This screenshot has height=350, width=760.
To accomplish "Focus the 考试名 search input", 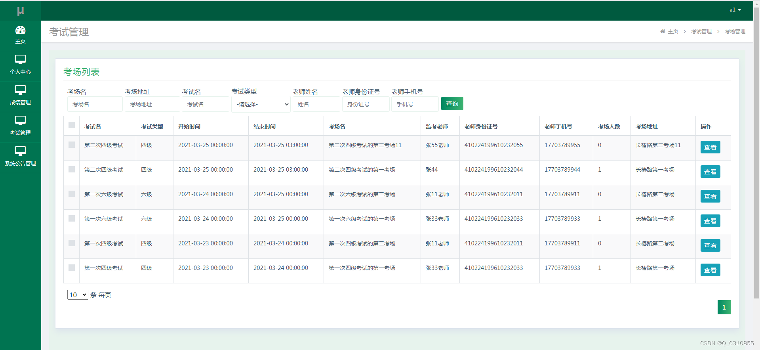I will point(206,104).
